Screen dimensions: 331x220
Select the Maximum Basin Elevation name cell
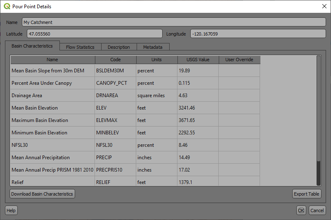coord(52,120)
